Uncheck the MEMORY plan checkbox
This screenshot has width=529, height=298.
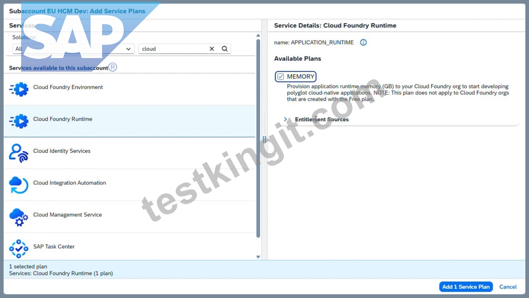pos(281,76)
